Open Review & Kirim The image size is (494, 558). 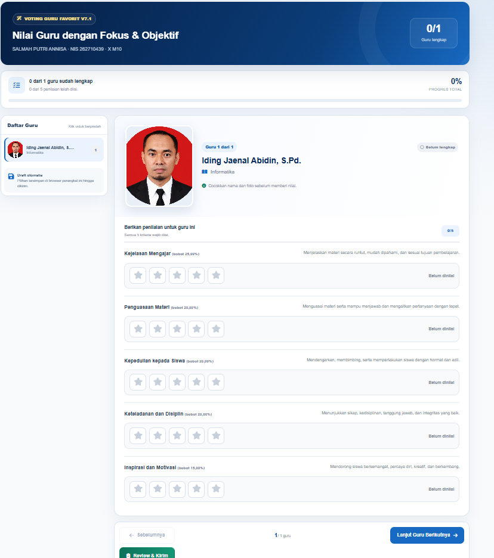pos(147,553)
